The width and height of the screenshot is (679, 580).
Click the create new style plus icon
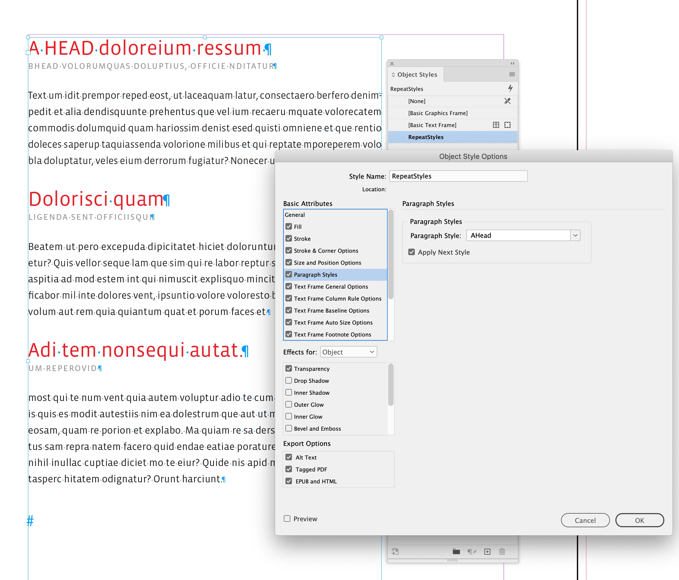point(487,552)
